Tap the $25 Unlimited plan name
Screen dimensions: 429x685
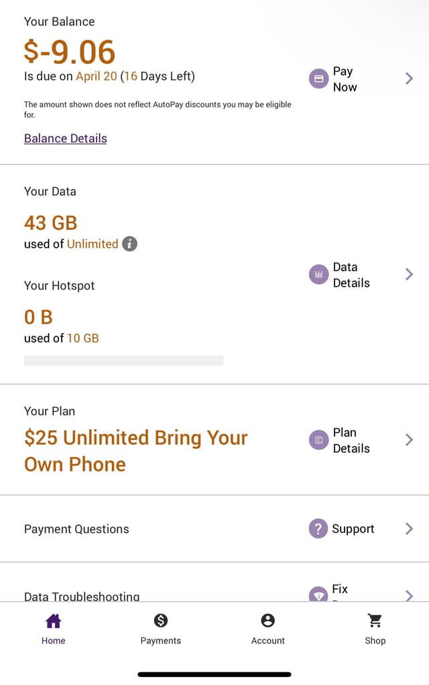[135, 451]
